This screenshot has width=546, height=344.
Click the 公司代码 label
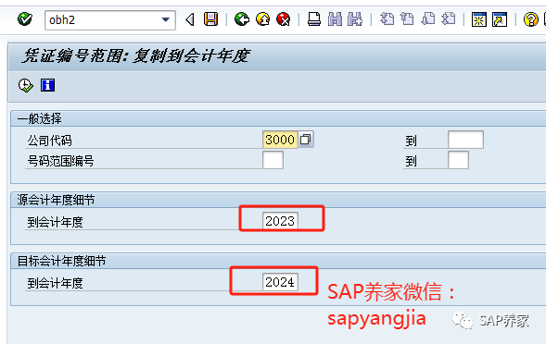pyautogui.click(x=50, y=141)
